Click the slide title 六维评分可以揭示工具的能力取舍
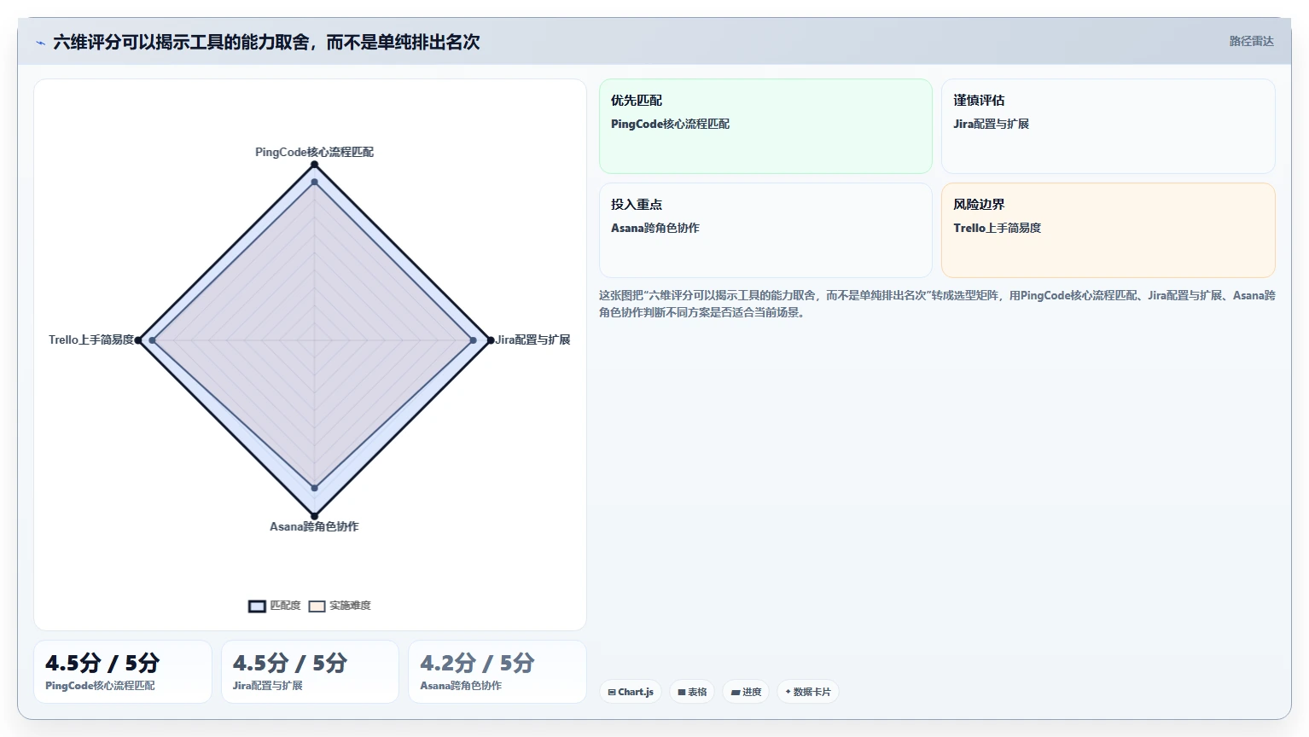This screenshot has height=737, width=1309. coord(266,42)
